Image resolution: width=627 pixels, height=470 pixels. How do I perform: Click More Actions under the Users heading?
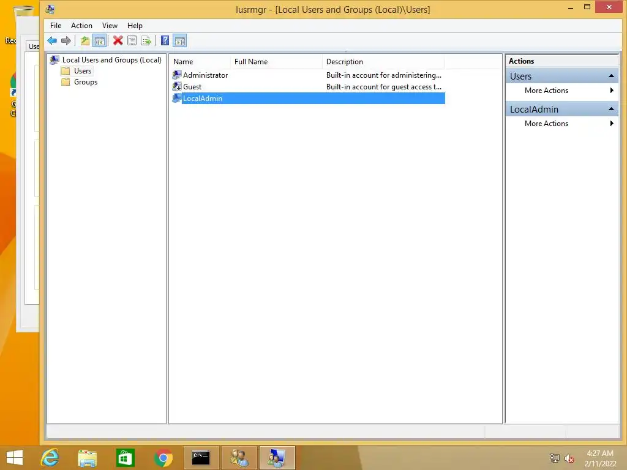point(546,91)
